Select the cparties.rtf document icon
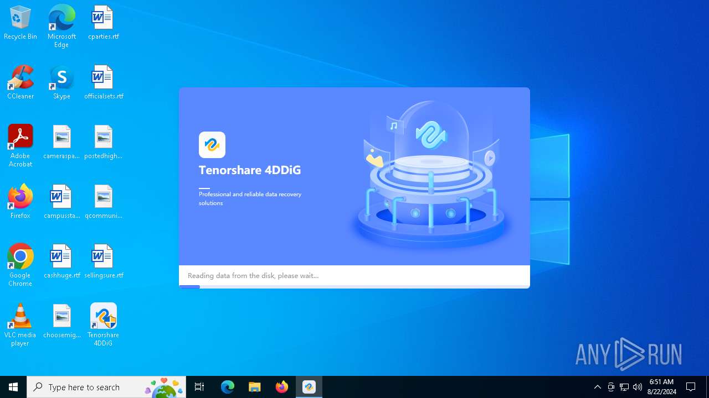 click(104, 23)
